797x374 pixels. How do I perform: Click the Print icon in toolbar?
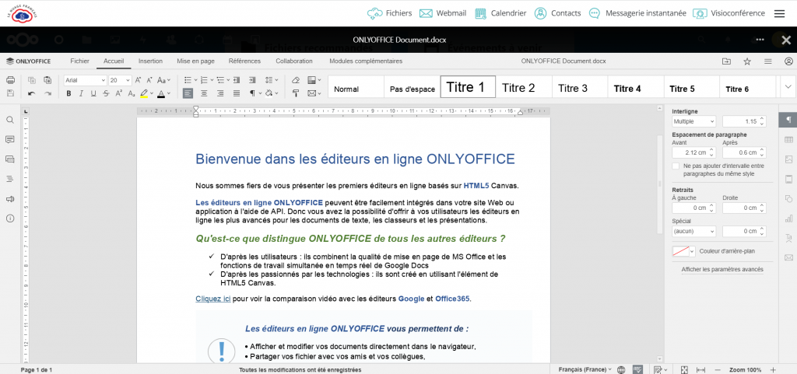point(10,80)
